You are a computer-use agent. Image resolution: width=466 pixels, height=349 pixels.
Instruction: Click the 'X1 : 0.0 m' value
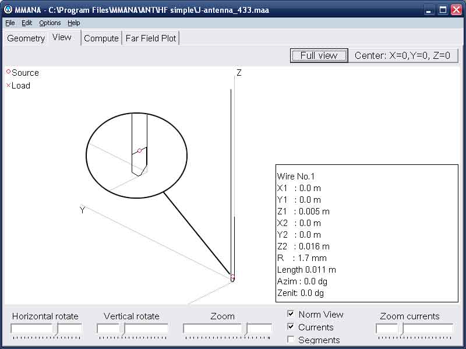299,188
